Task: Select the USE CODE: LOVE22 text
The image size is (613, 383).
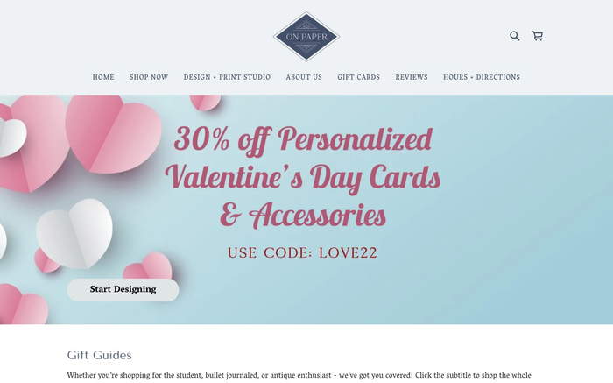Action: tap(302, 252)
